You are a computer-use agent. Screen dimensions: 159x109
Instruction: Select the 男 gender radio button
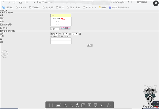click(59, 36)
